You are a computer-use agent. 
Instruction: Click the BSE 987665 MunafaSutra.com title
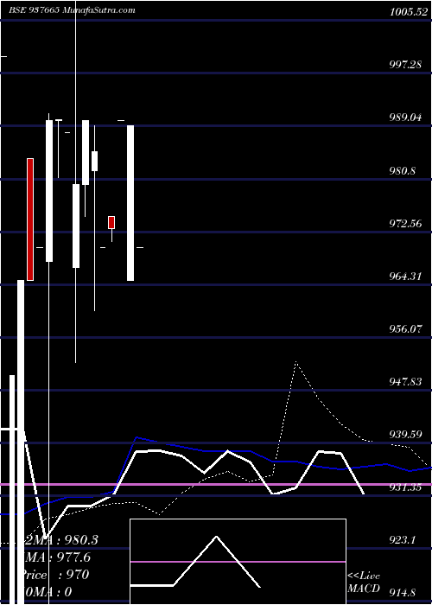[x=72, y=10]
